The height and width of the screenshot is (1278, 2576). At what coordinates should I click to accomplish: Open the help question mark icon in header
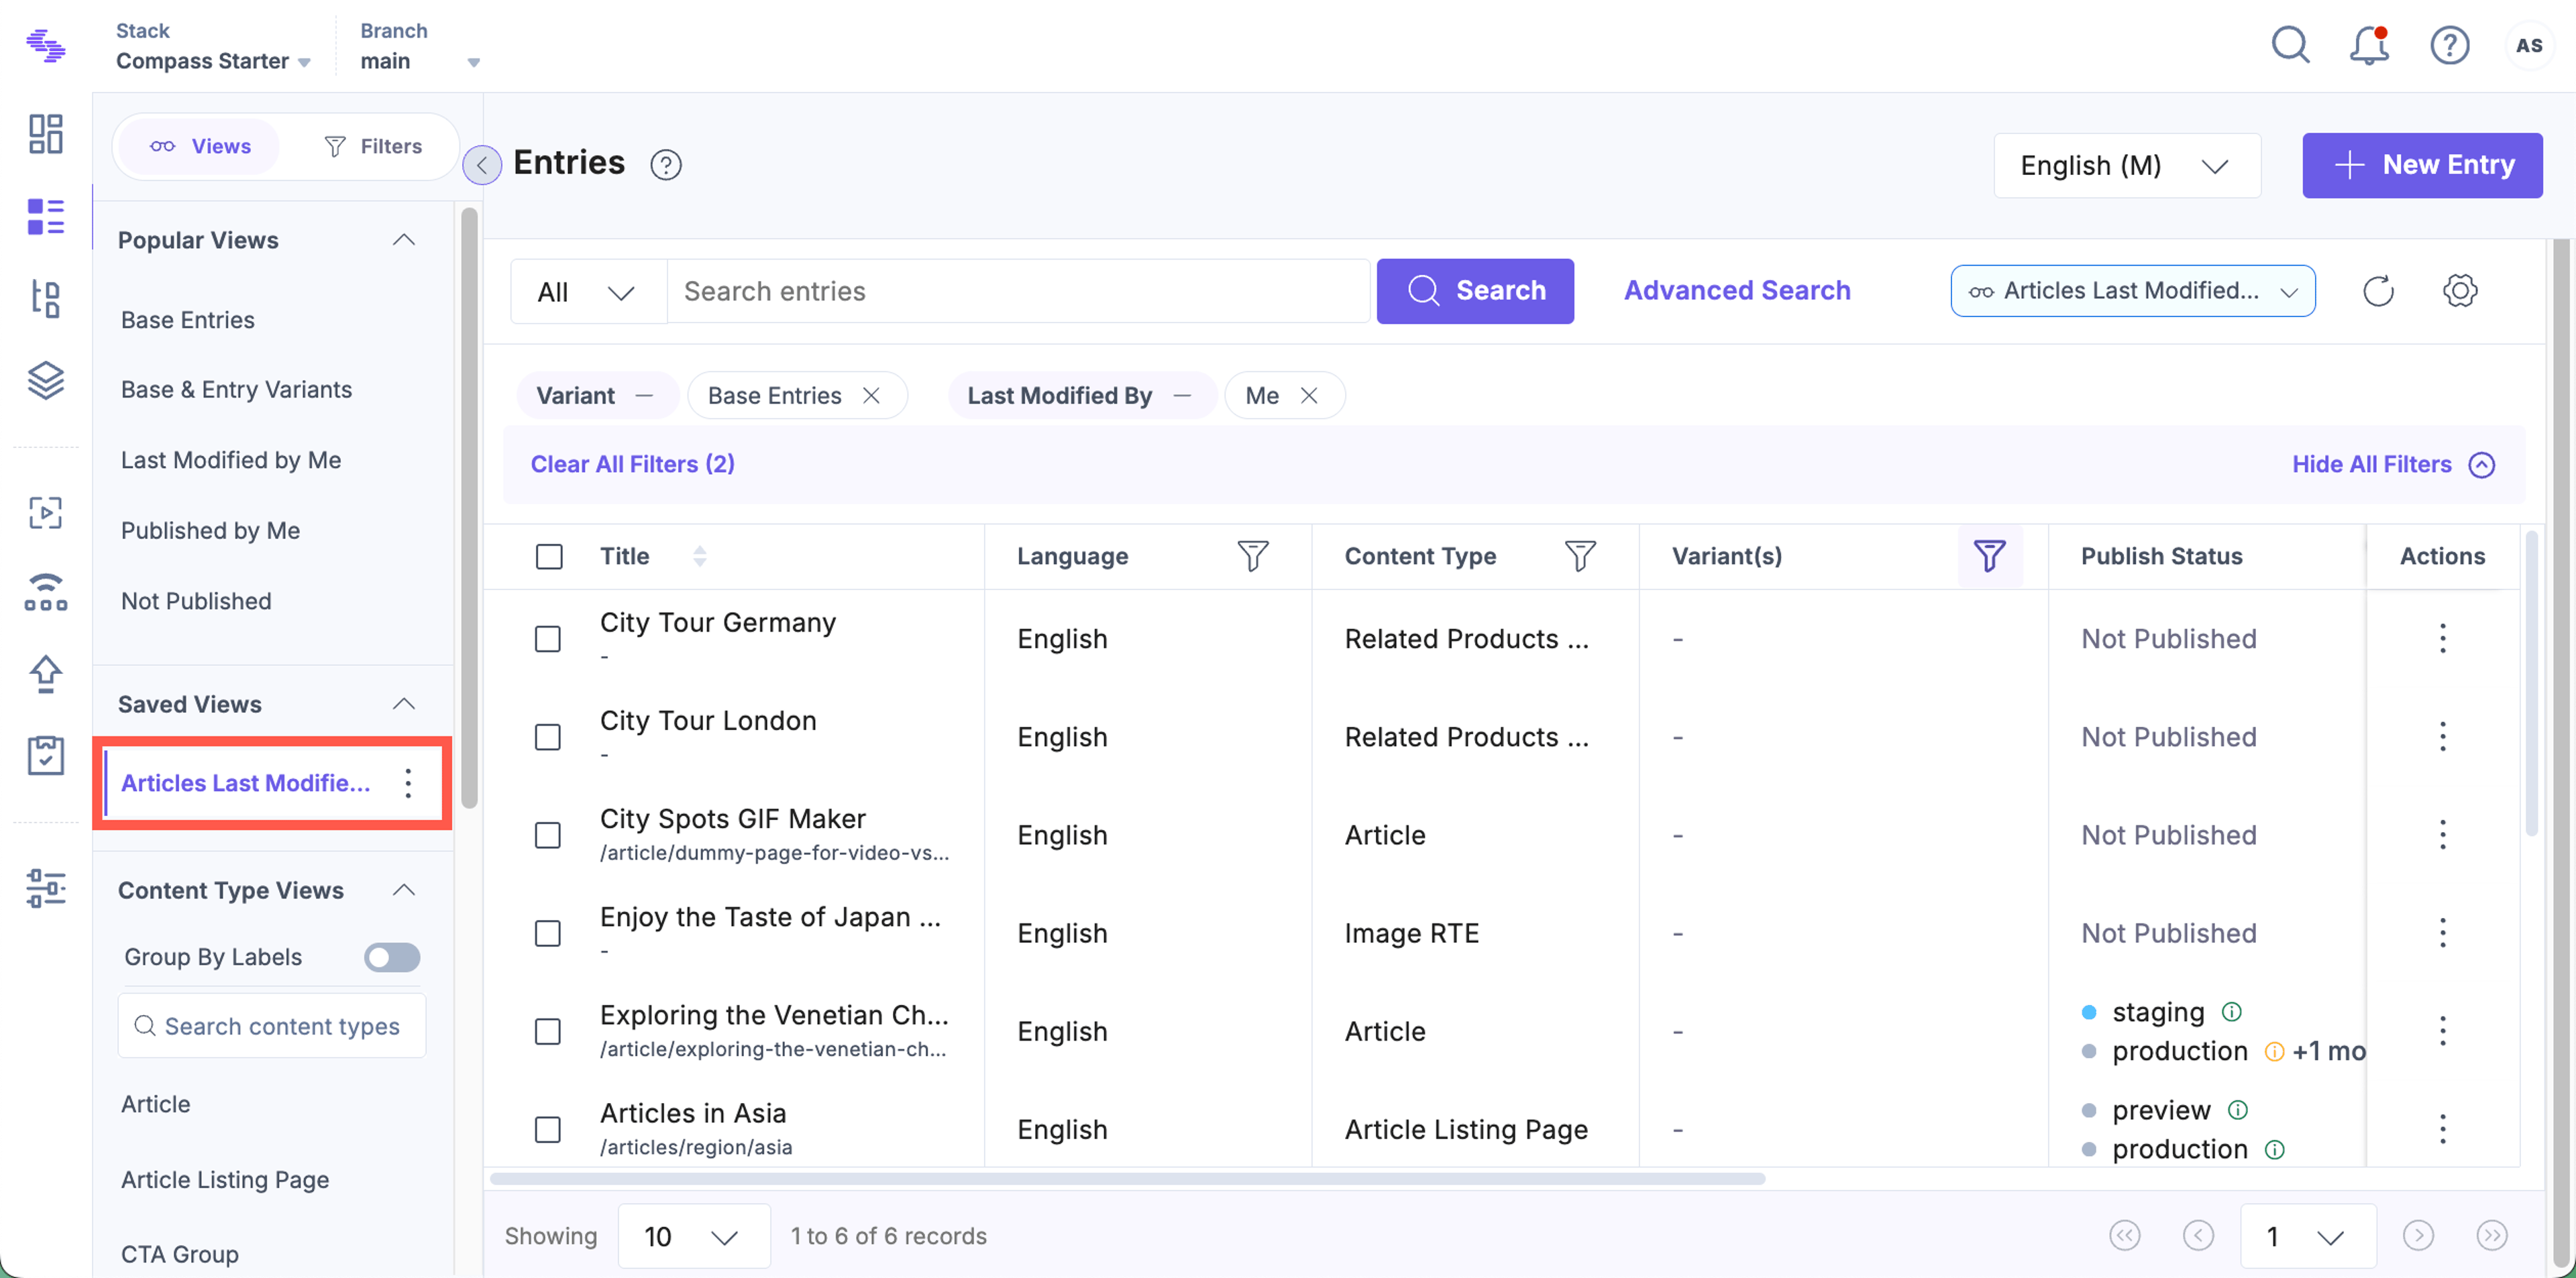2449,45
